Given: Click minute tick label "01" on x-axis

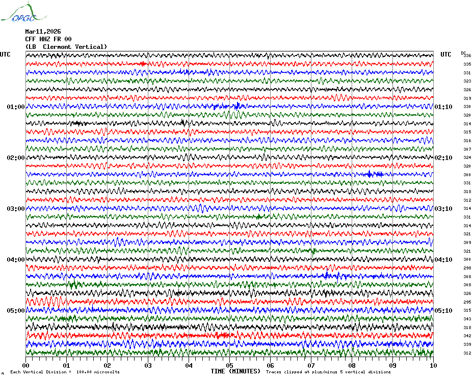Looking at the screenshot, I should tap(66, 366).
